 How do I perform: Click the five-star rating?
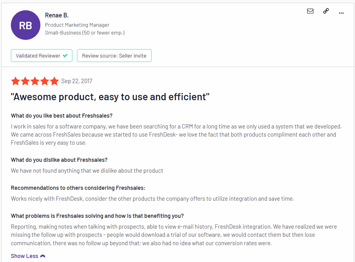(35, 81)
